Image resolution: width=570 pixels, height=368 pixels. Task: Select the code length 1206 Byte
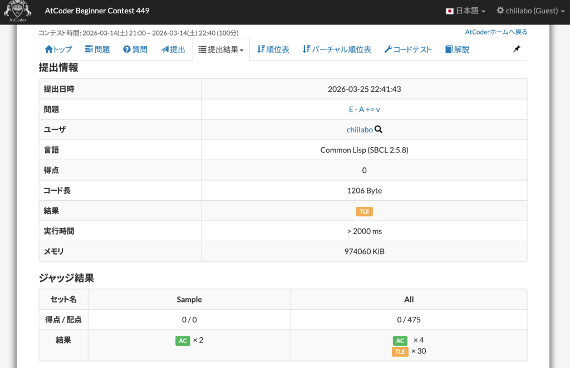click(x=364, y=191)
